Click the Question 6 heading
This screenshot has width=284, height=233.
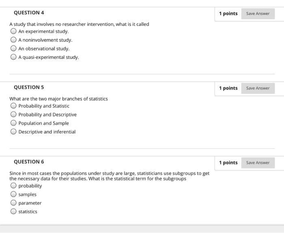tap(29, 162)
